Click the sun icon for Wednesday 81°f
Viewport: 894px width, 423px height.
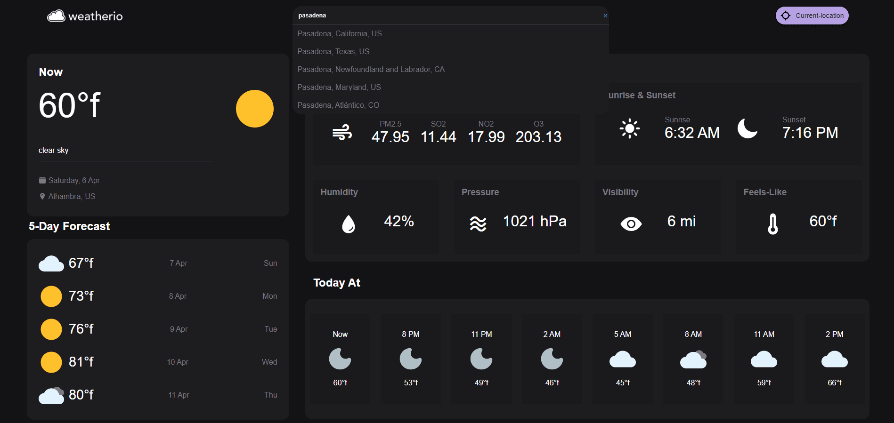(51, 362)
